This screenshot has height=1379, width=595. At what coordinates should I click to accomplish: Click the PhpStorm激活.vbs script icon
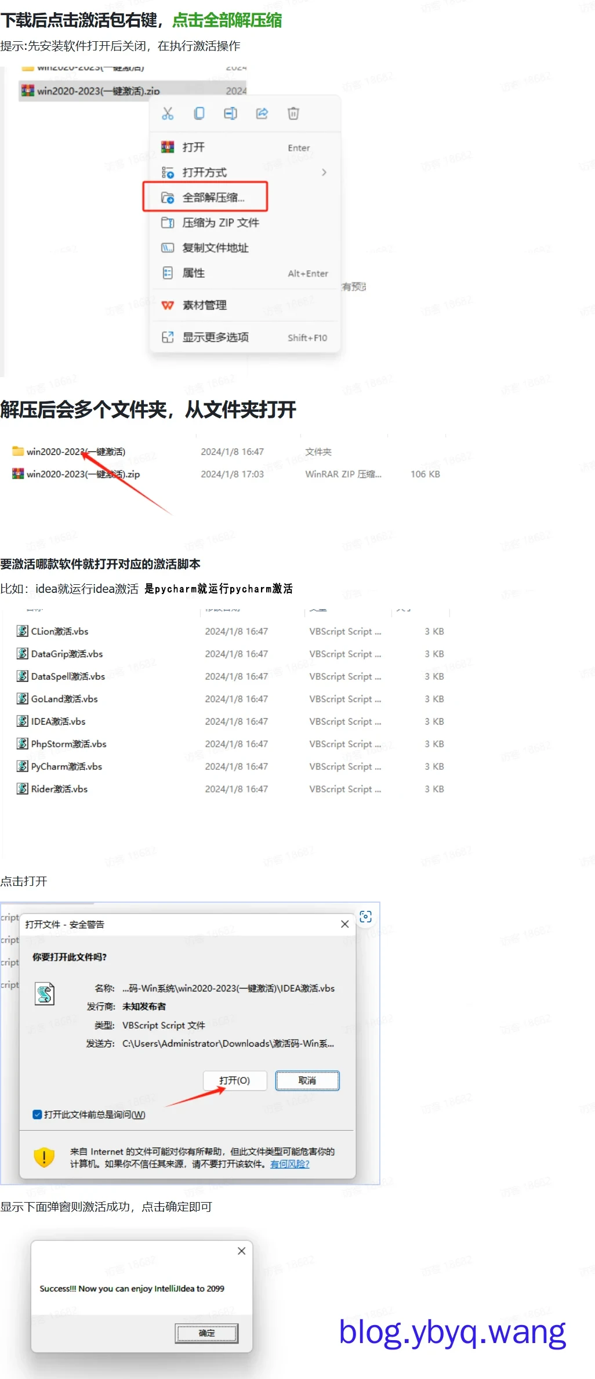22,744
